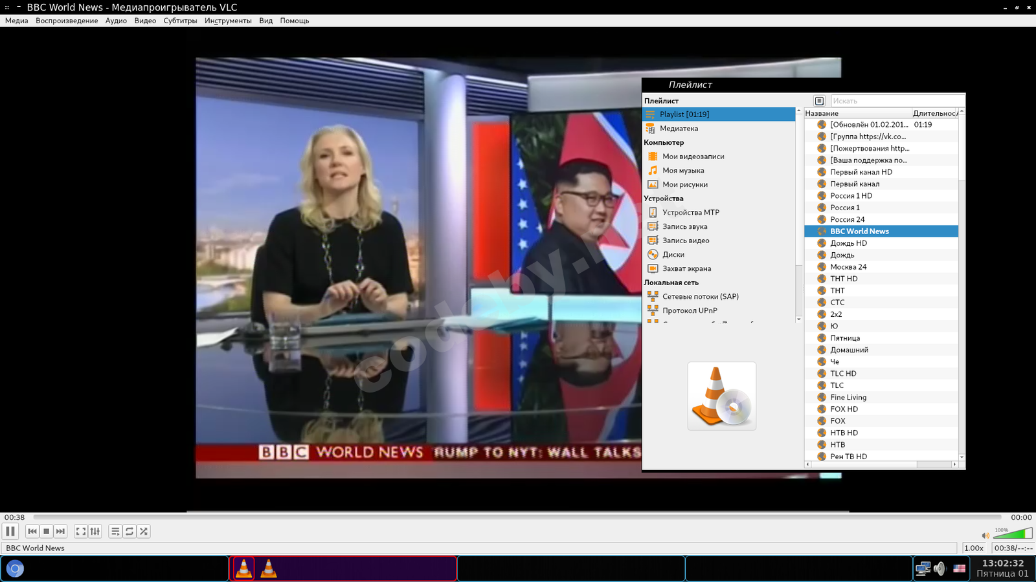The image size is (1036, 582).
Task: Click the playlist view mode icon
Action: (819, 101)
